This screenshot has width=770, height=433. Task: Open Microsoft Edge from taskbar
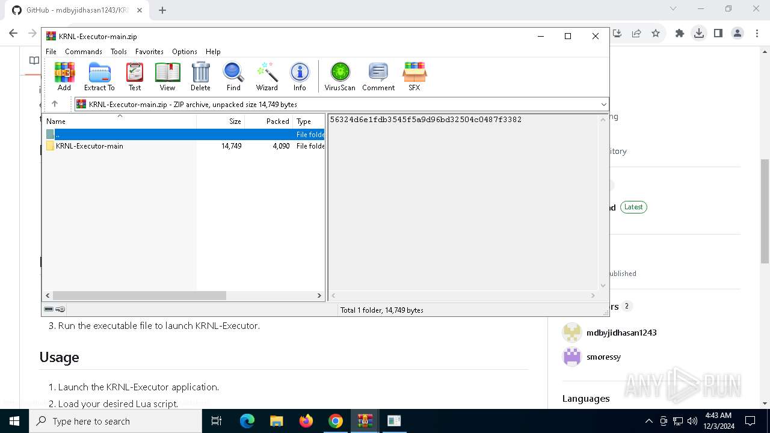(247, 421)
